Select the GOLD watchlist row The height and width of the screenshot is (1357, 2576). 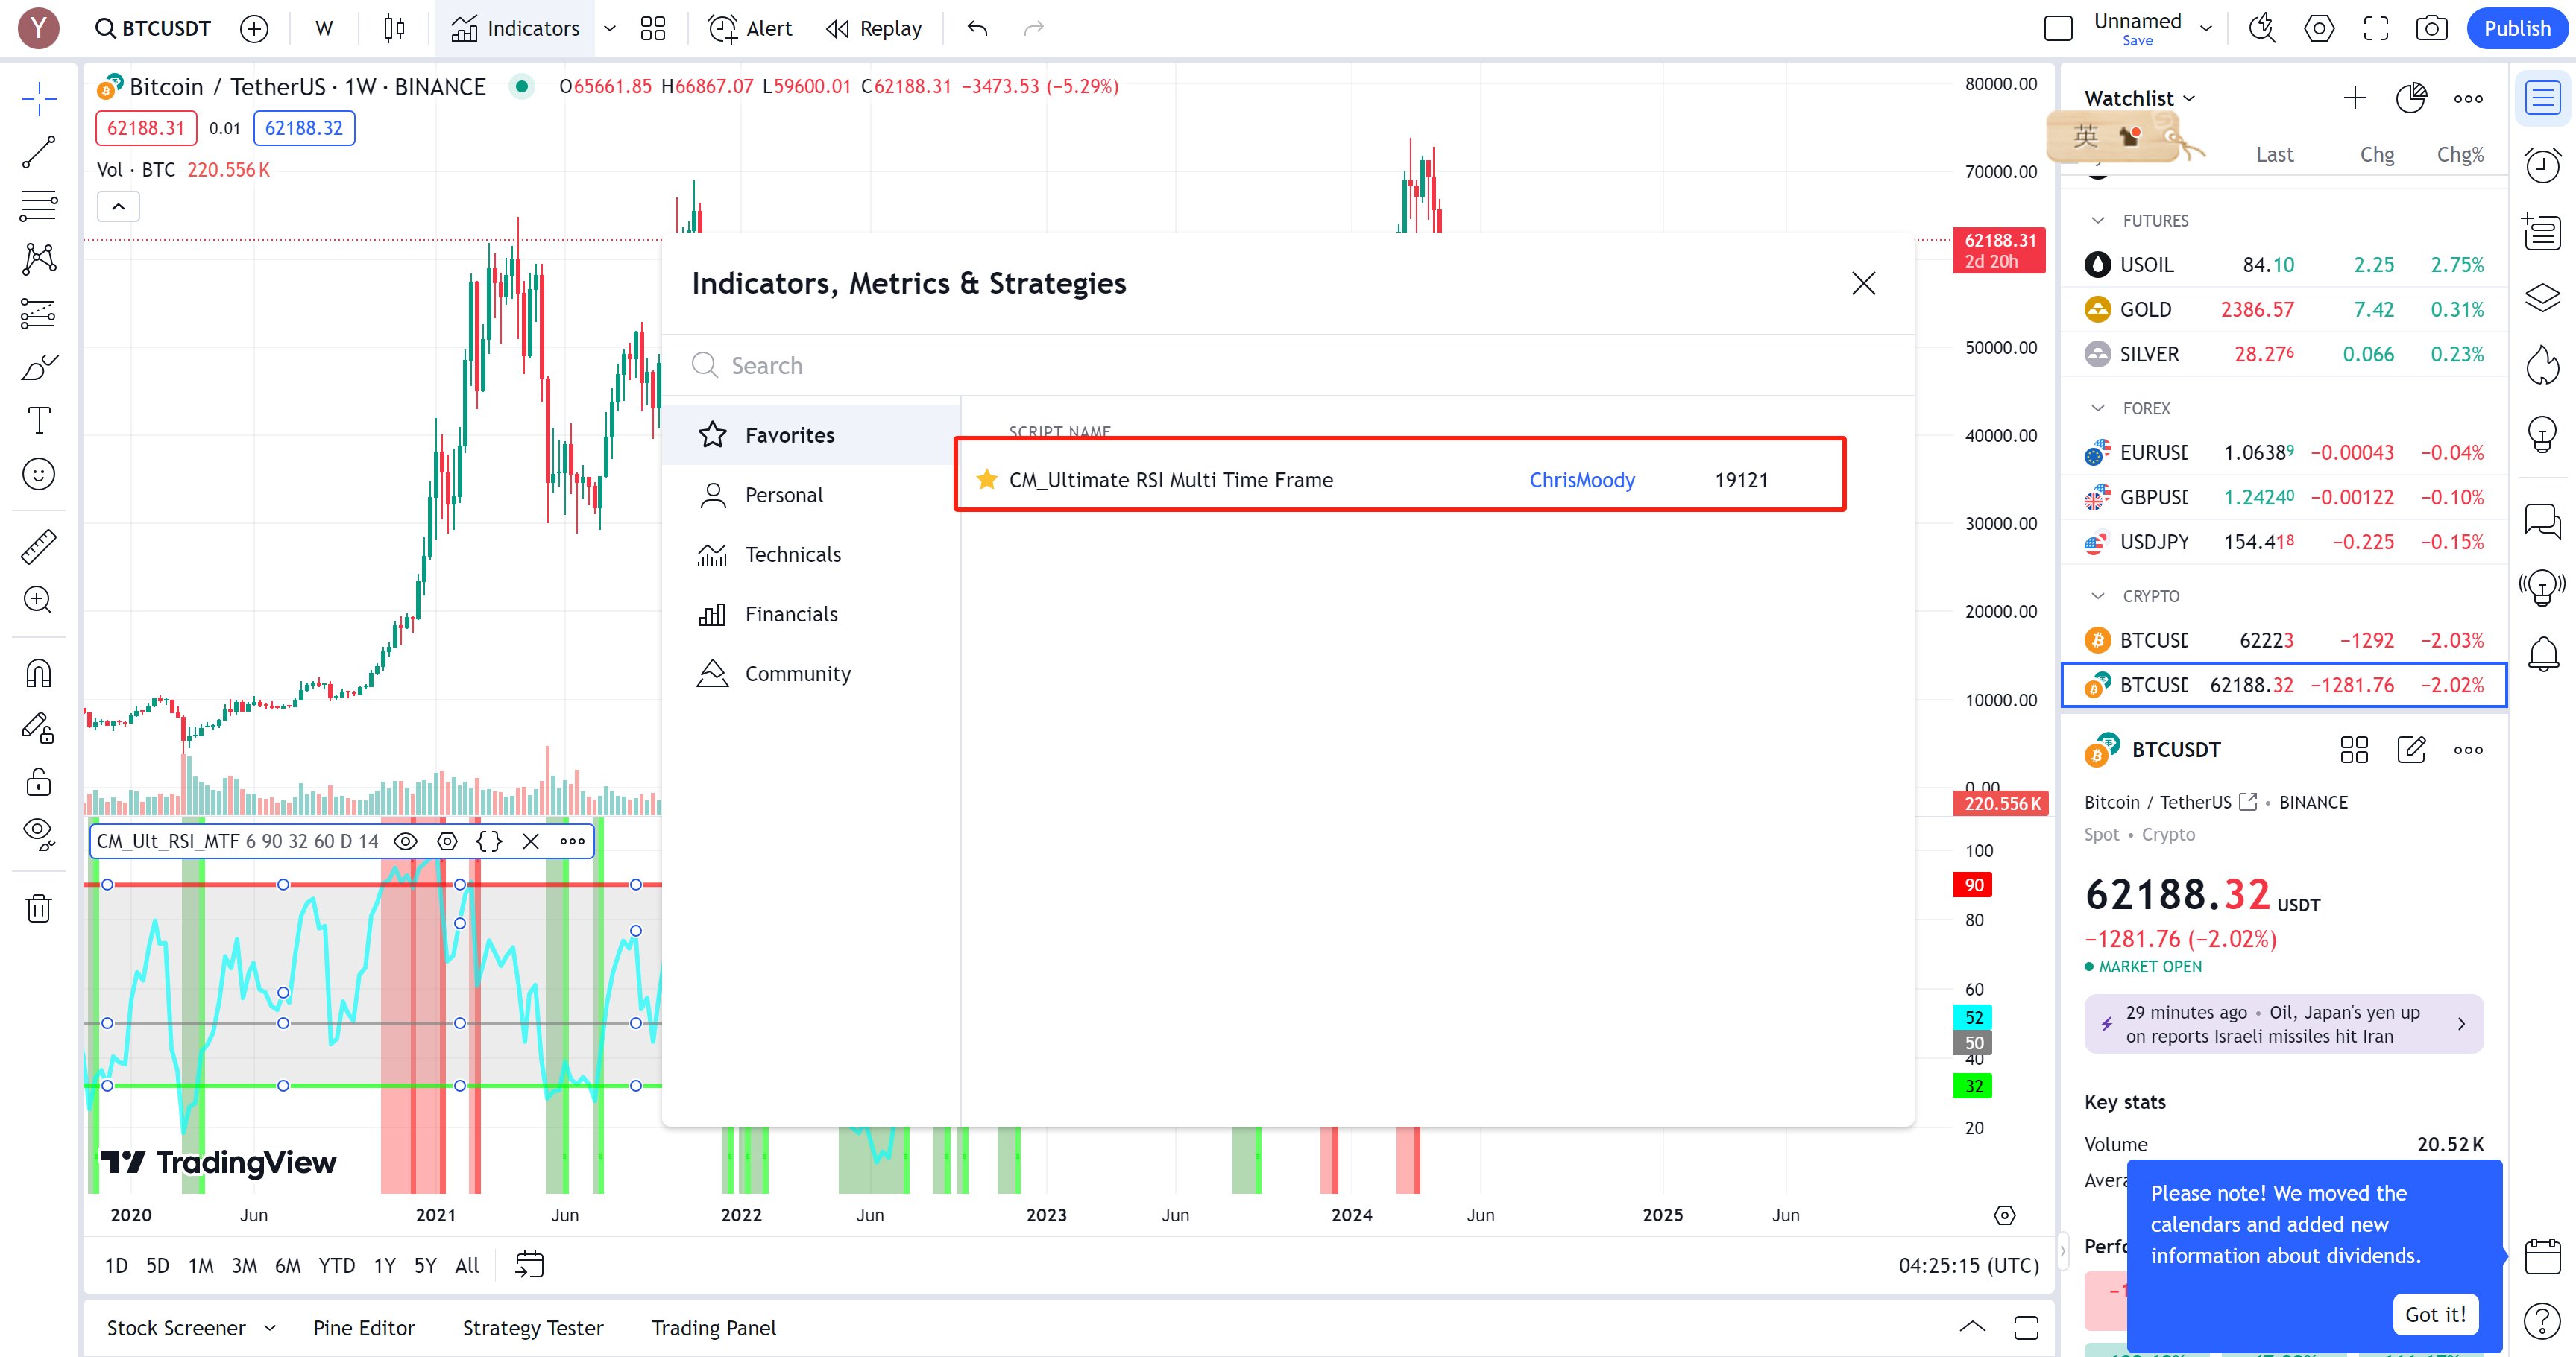pyautogui.click(x=2284, y=310)
